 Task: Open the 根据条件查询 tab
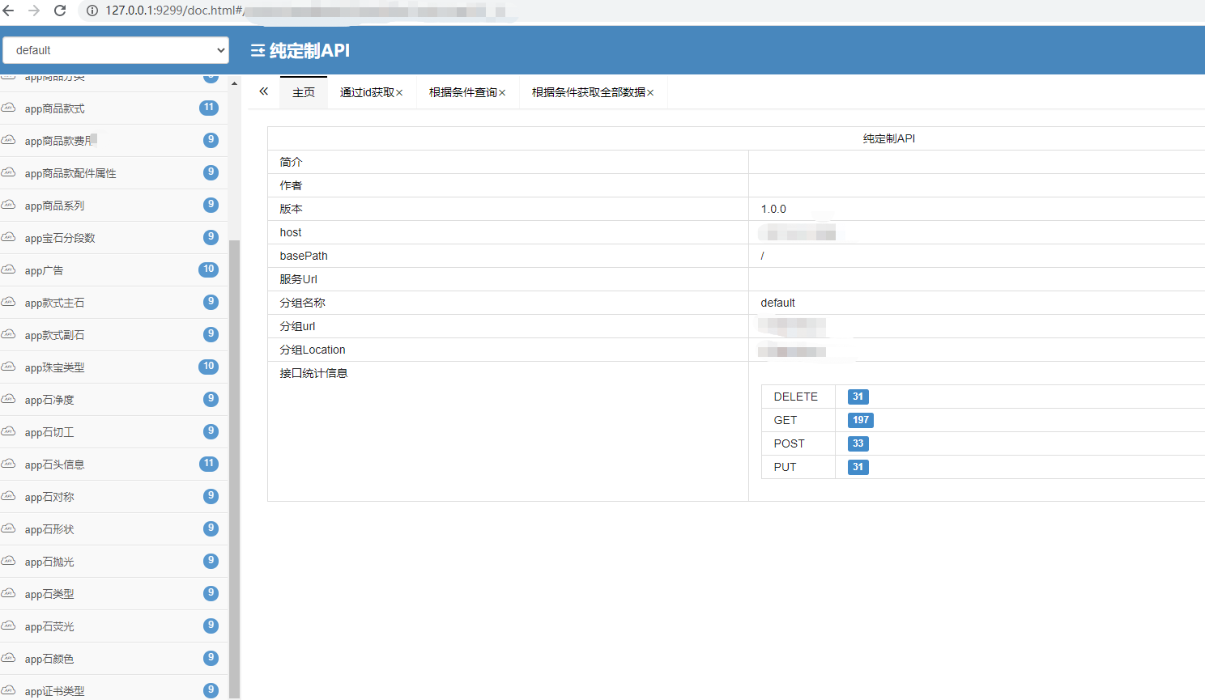pyautogui.click(x=460, y=92)
